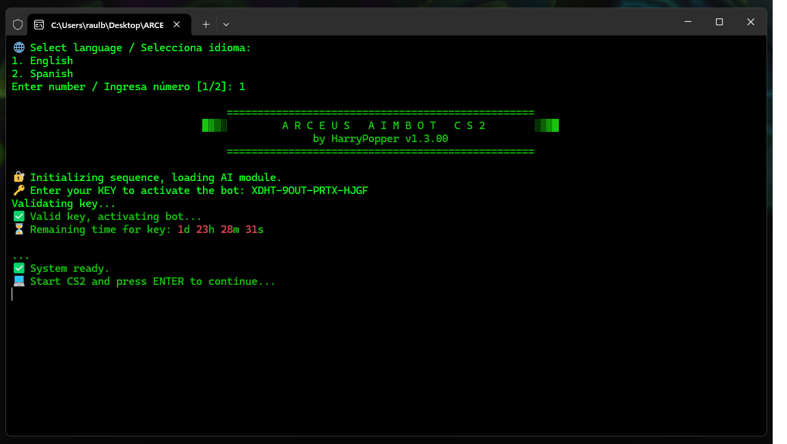The width and height of the screenshot is (787, 444).
Task: Click the "1. English" line
Action: 42,61
